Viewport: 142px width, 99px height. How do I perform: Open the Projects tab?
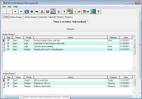(68, 17)
